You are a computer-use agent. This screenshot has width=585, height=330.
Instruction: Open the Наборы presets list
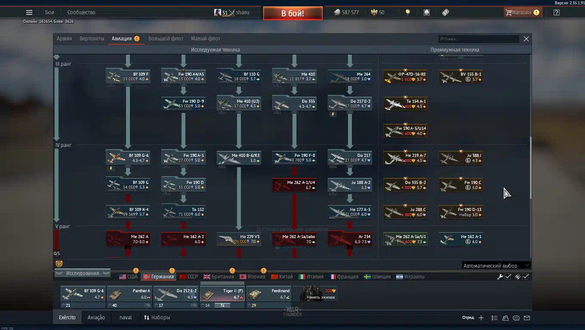(x=157, y=318)
